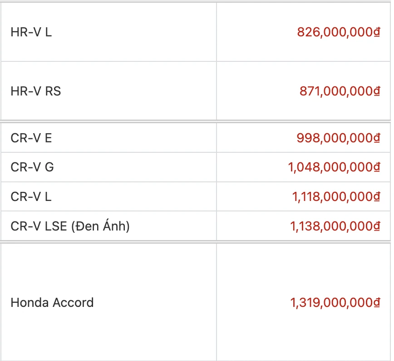Viewport: 394px width, 361px height.
Task: Select the 871,000,000đ price value
Action: click(x=339, y=91)
